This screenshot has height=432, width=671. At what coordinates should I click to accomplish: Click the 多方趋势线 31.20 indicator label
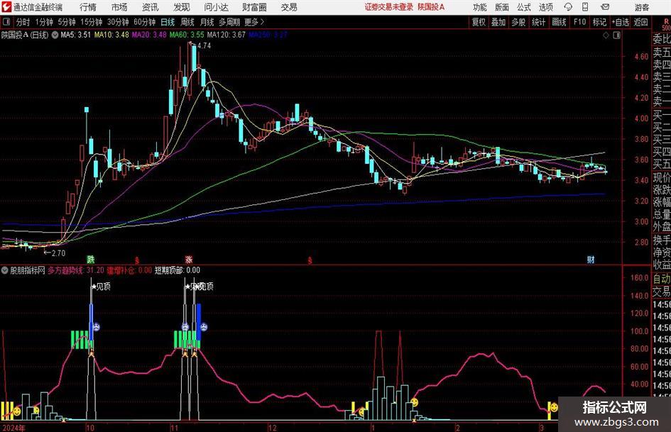(x=76, y=270)
